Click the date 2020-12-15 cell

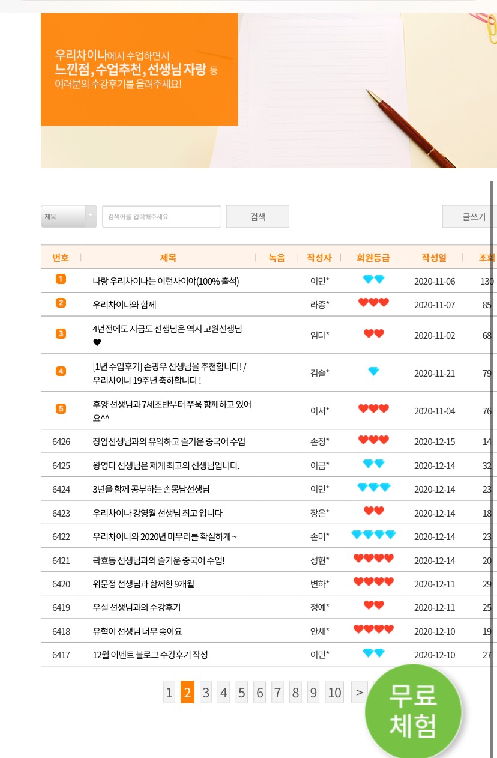435,442
